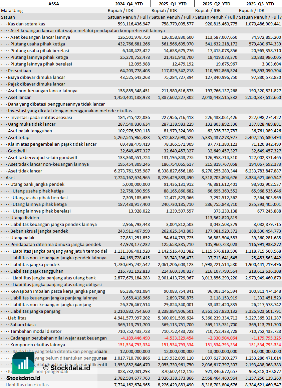Select the ASSA header cell

click(53, 4)
